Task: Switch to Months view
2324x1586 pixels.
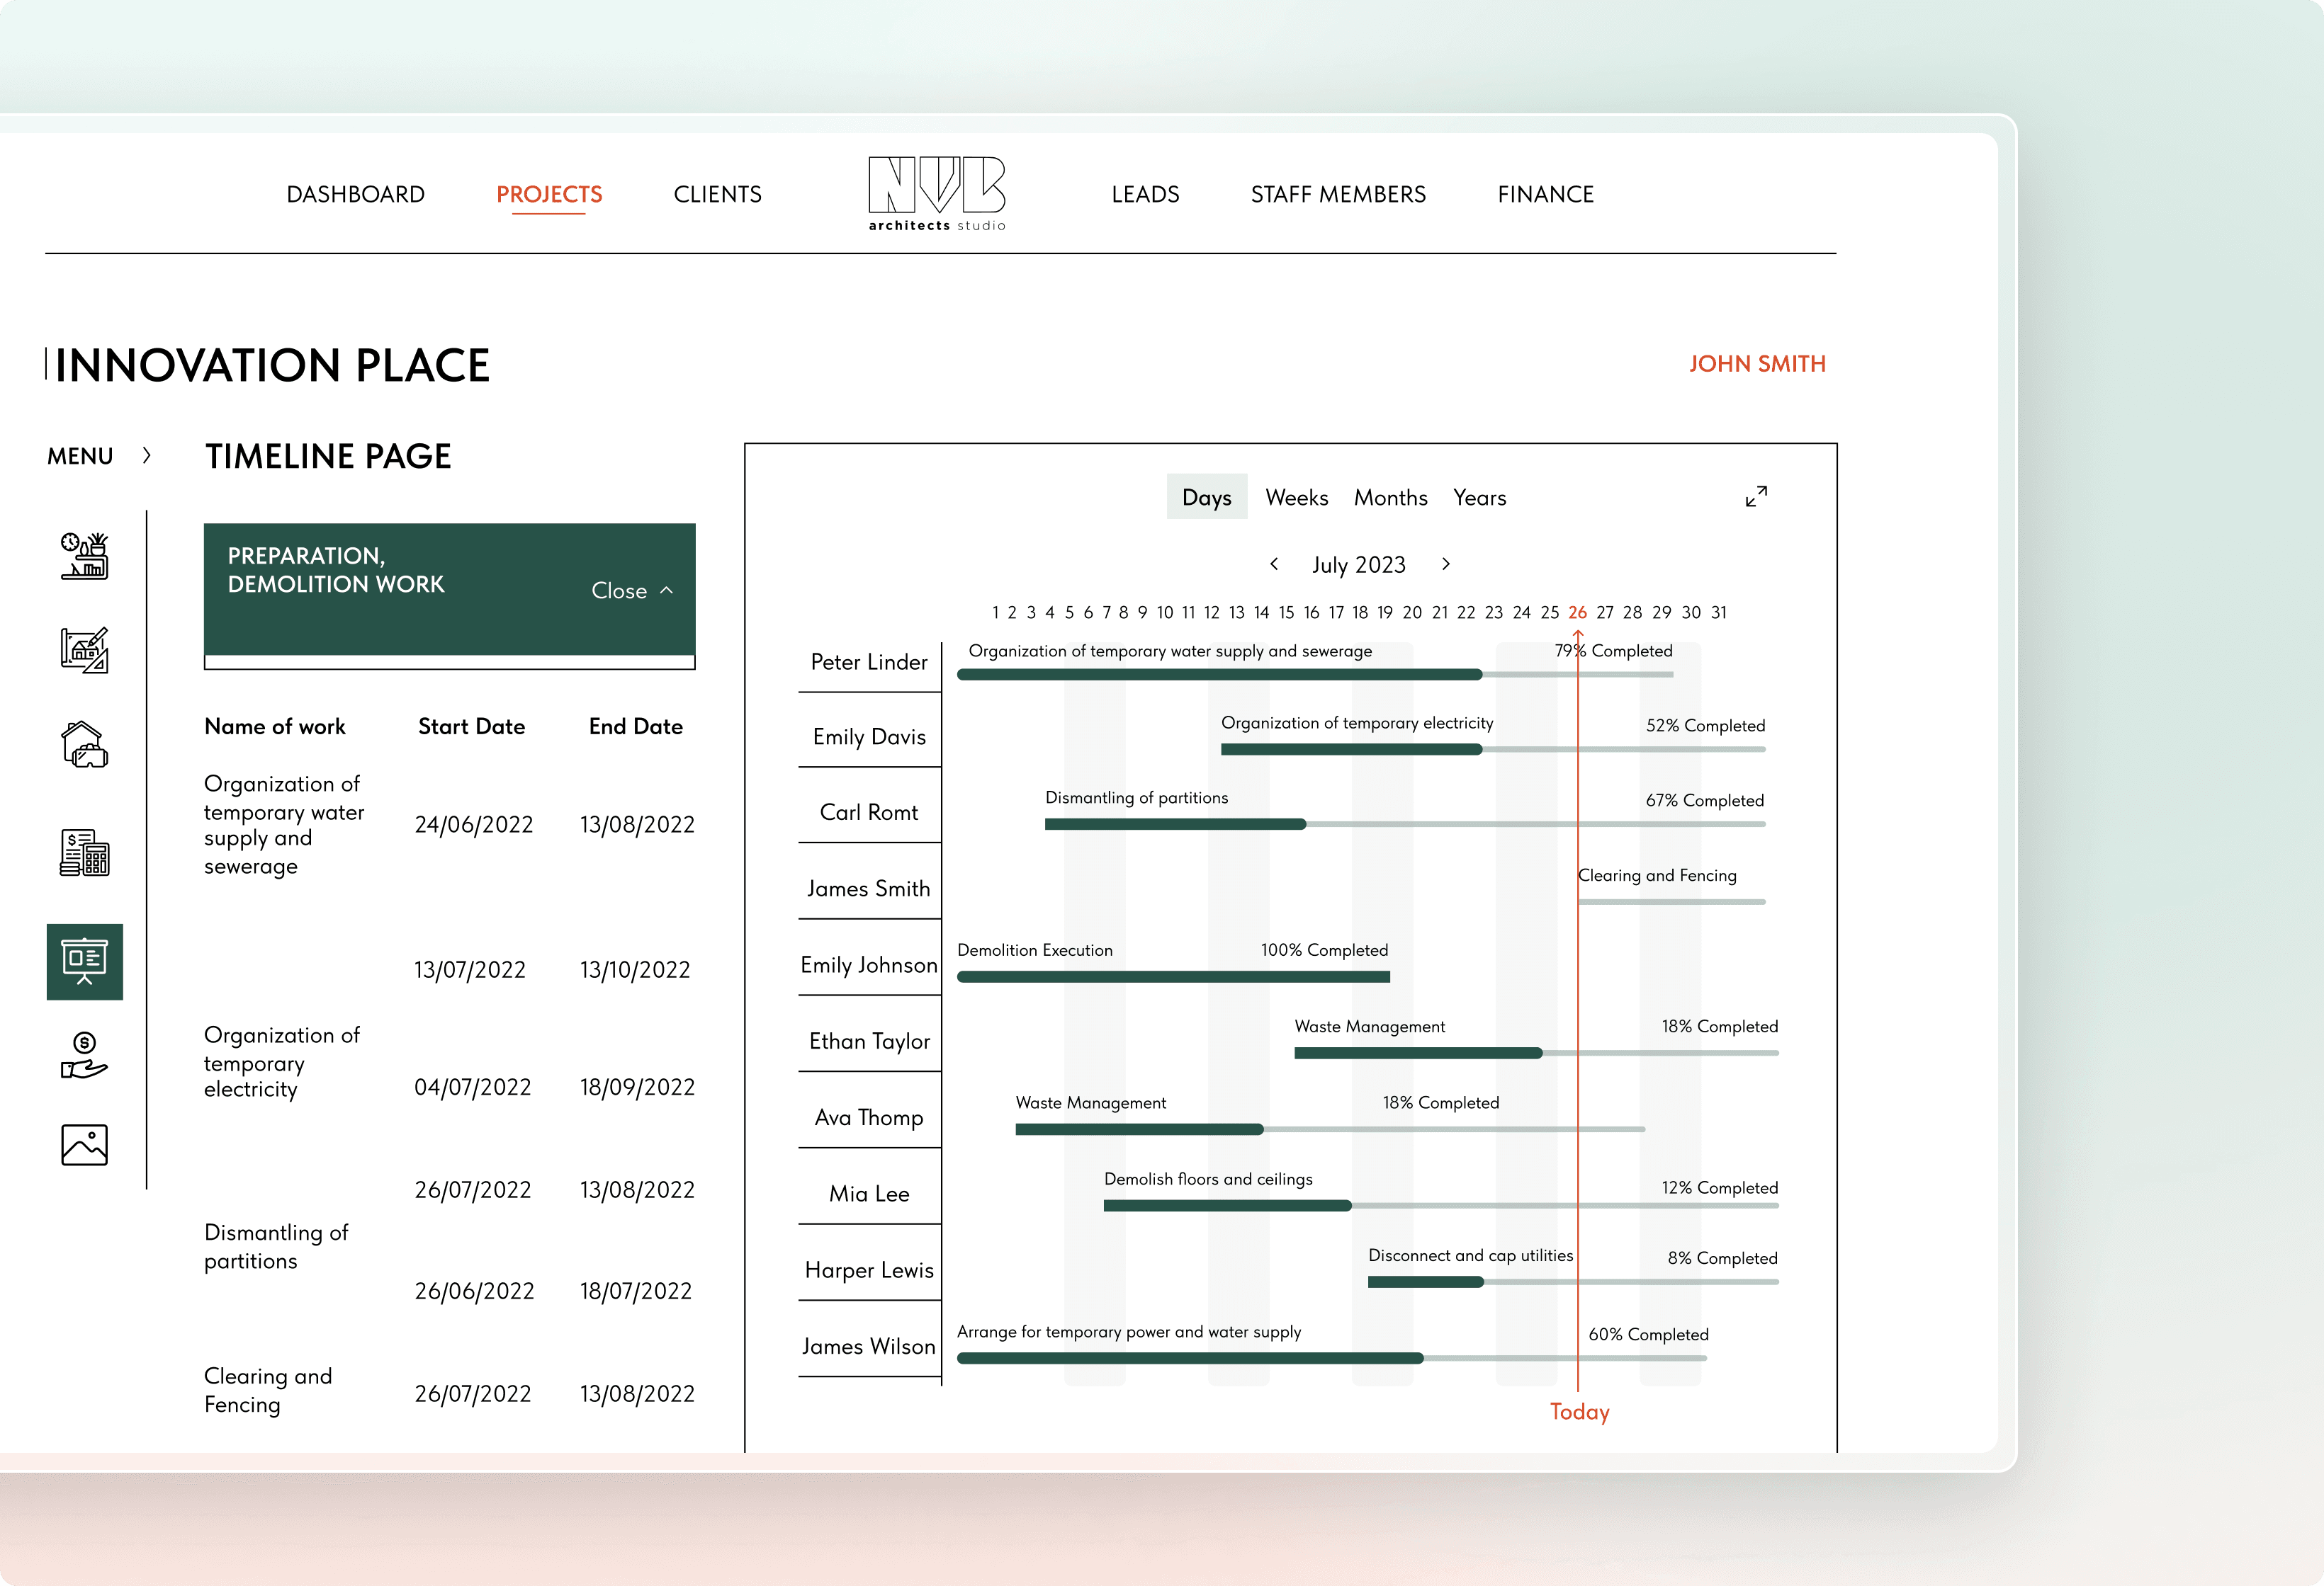Action: point(1391,496)
